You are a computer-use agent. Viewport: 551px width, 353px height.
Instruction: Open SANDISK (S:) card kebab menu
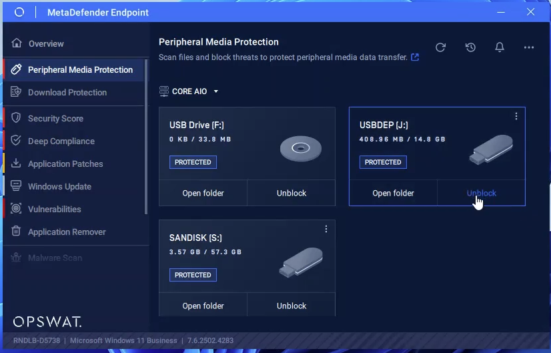tap(326, 230)
